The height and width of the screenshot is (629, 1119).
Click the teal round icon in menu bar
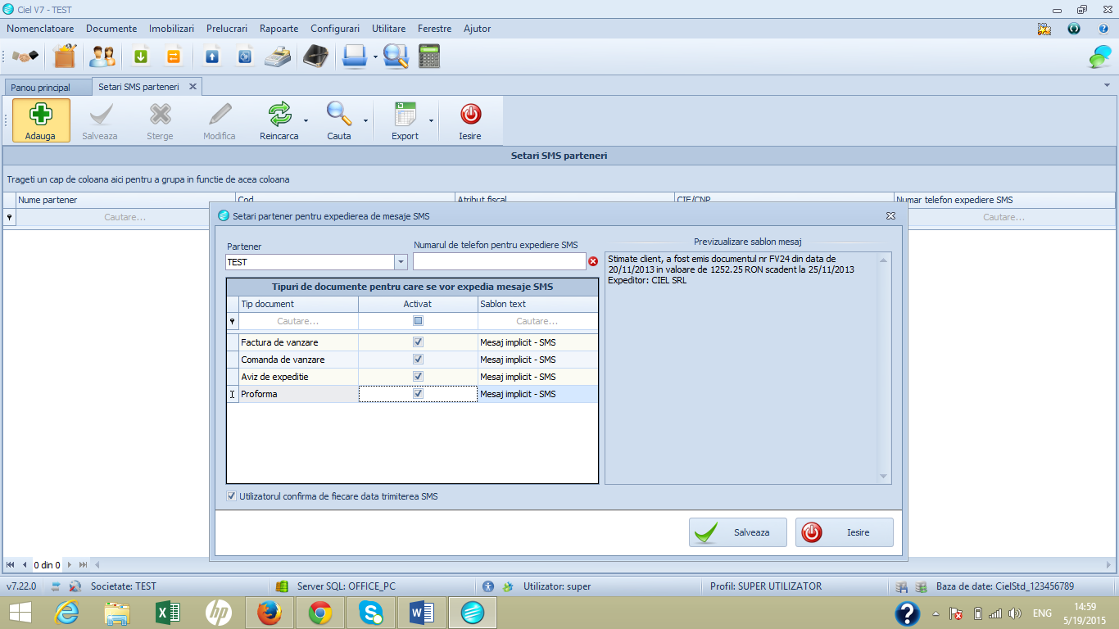(1074, 29)
